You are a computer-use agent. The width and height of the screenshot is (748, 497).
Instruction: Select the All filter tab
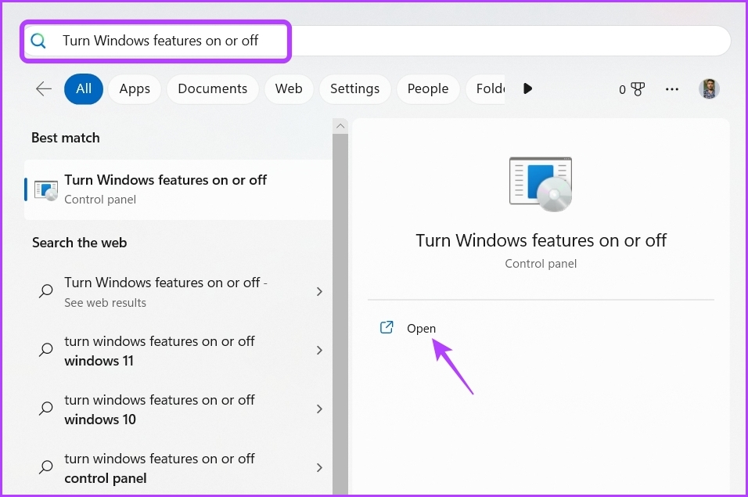(x=84, y=88)
